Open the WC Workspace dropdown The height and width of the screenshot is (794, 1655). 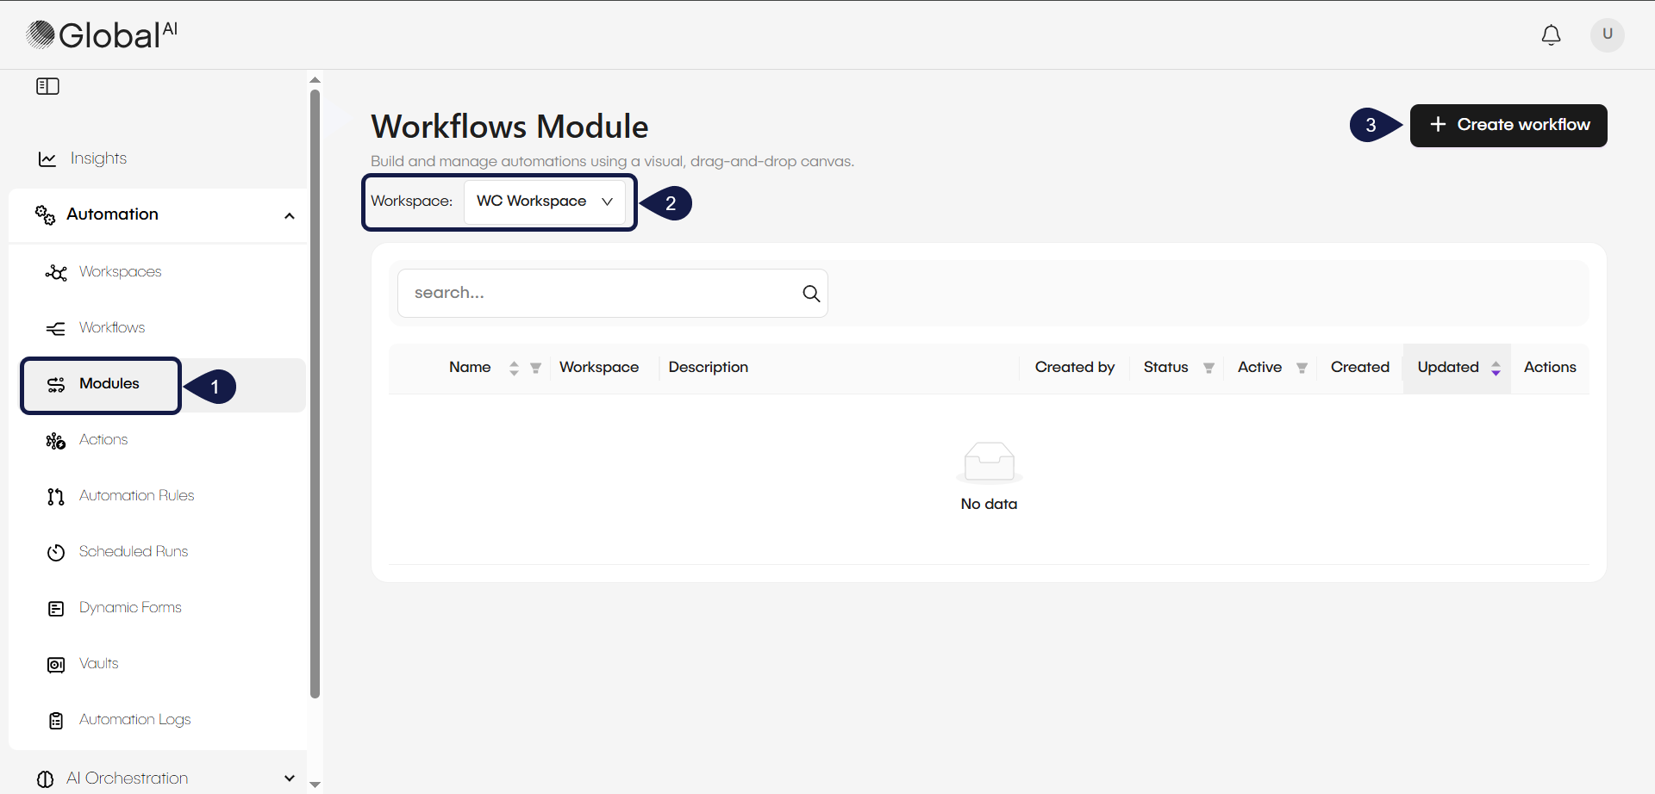click(544, 201)
